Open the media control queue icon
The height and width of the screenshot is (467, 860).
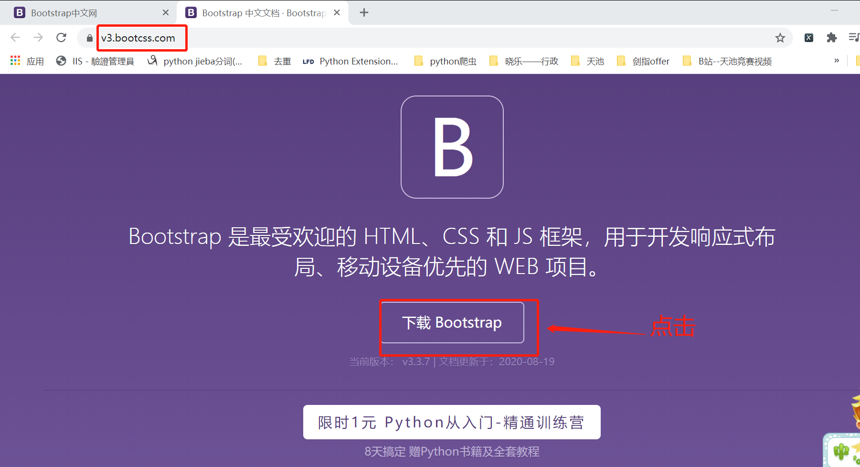tap(854, 38)
